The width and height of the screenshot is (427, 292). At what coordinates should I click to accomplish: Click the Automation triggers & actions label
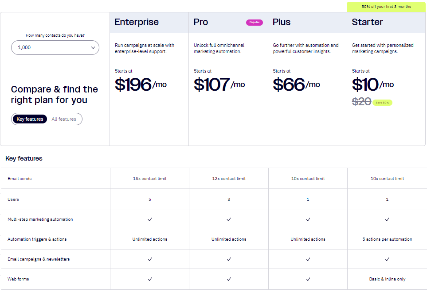coord(37,239)
